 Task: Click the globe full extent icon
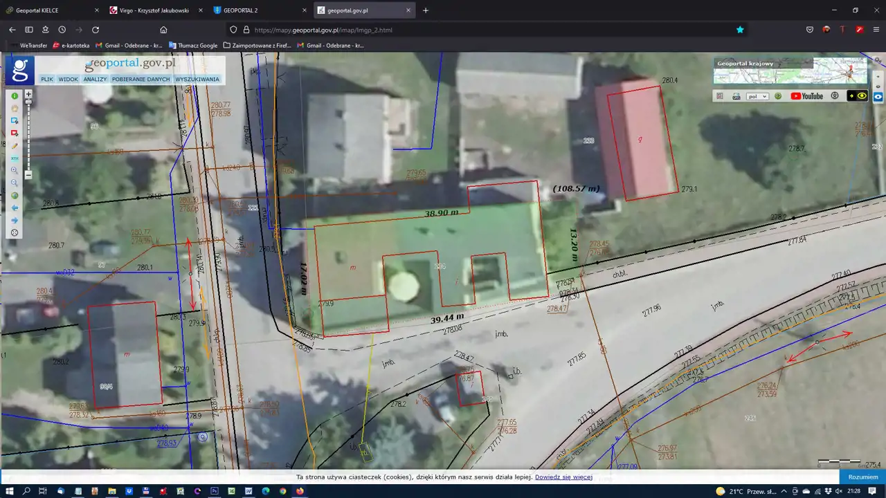[15, 196]
